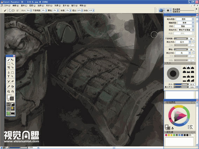Adjust the 不透明度 slider in brush panel
This screenshot has height=149, width=199.
(x=181, y=39)
